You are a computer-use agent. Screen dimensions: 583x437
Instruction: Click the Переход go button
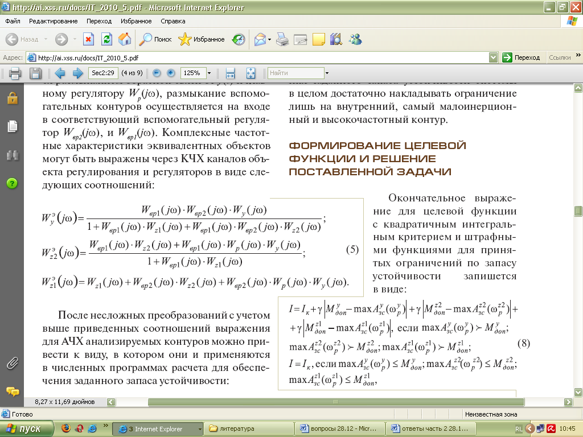pyautogui.click(x=521, y=57)
